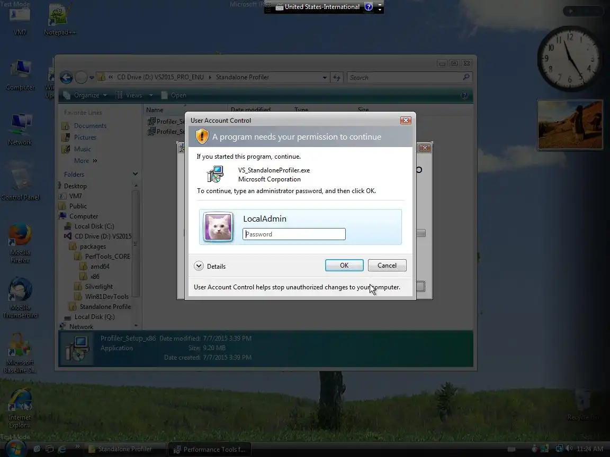Click the sidebar slideshow photo gadget
610x457 pixels.
pyautogui.click(x=570, y=125)
